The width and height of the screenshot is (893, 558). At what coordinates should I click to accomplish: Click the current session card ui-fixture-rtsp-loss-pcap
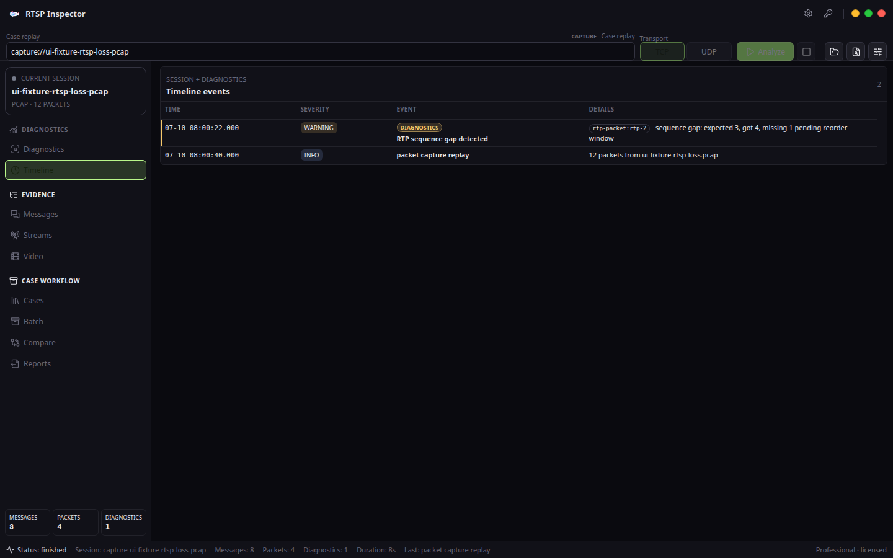(x=76, y=91)
